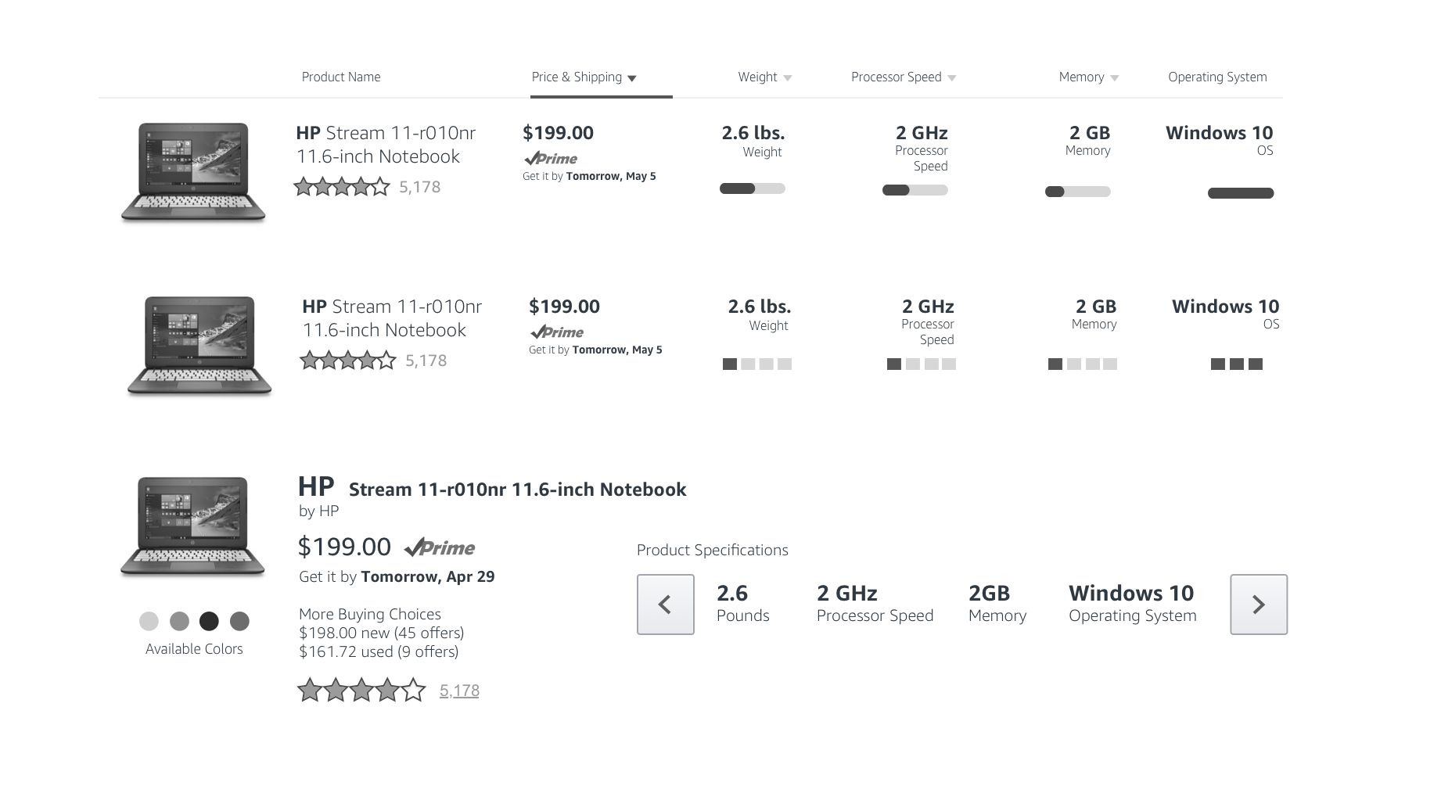
Task: Click the $198.00 new (45 offers) link
Action: [381, 633]
